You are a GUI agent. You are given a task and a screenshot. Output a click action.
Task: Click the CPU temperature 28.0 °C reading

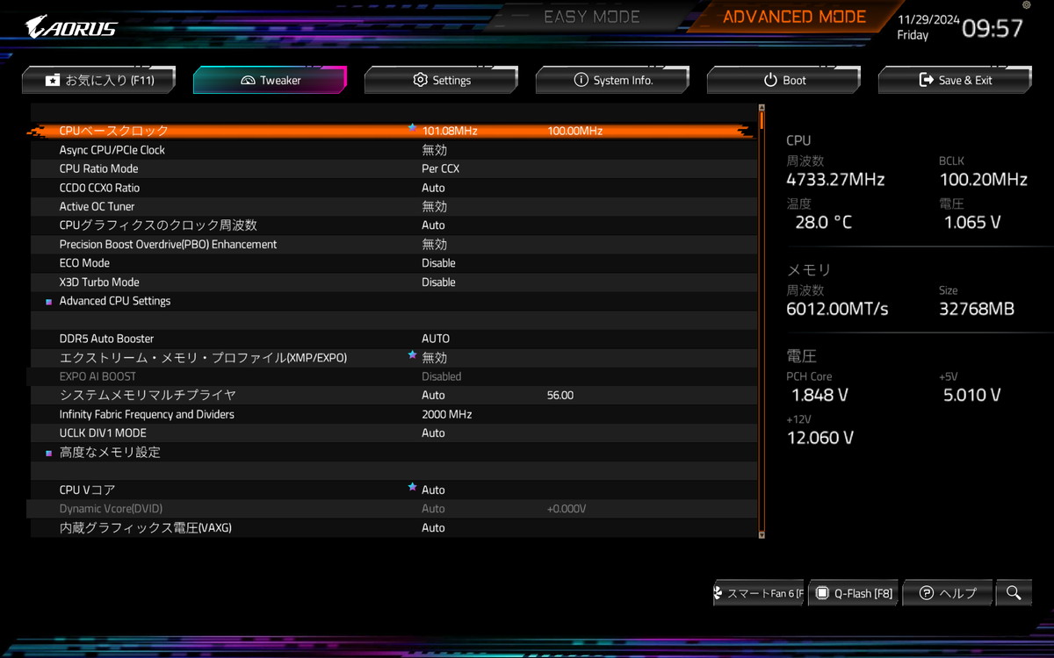pos(823,223)
